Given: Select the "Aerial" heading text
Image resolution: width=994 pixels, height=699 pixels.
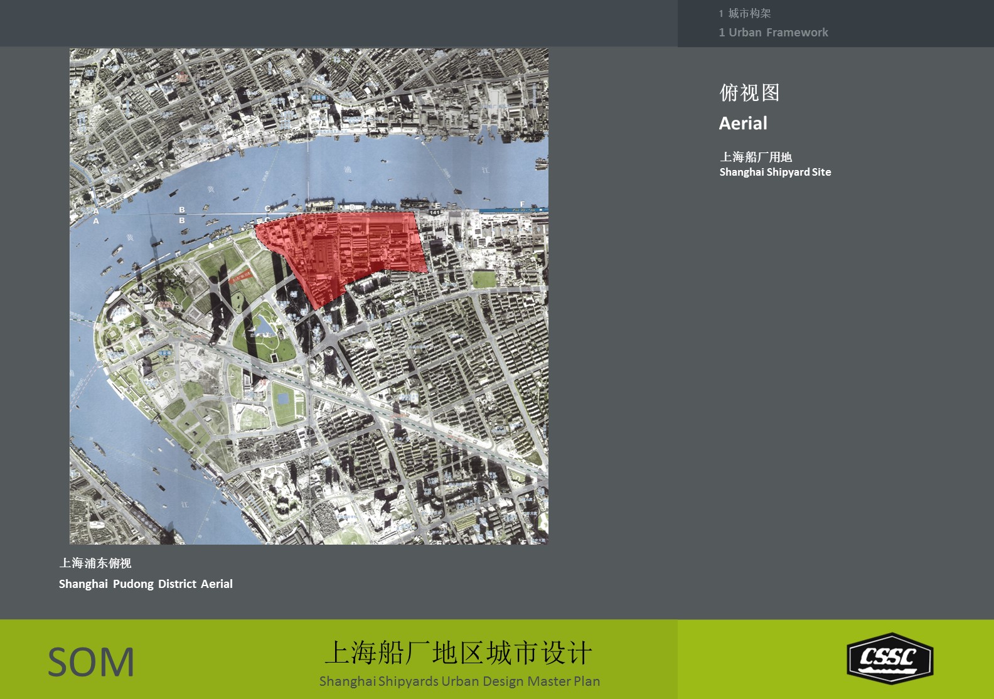Looking at the screenshot, I should tap(743, 124).
